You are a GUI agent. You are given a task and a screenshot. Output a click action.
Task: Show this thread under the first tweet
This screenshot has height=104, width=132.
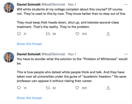(x=29, y=44)
